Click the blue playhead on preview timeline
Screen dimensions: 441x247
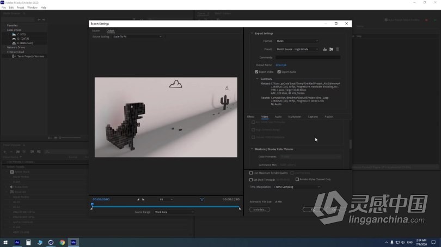pyautogui.click(x=92, y=205)
